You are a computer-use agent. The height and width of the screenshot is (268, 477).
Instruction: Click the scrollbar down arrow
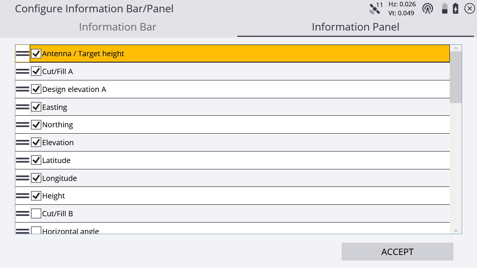pos(456,231)
